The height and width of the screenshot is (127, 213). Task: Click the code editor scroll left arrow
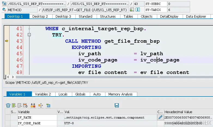[8, 77]
